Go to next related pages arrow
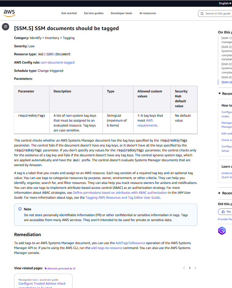This screenshot has width=232, height=288. pyautogui.click(x=196, y=268)
